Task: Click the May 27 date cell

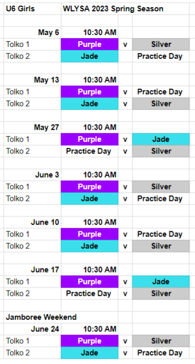Action: pos(33,127)
